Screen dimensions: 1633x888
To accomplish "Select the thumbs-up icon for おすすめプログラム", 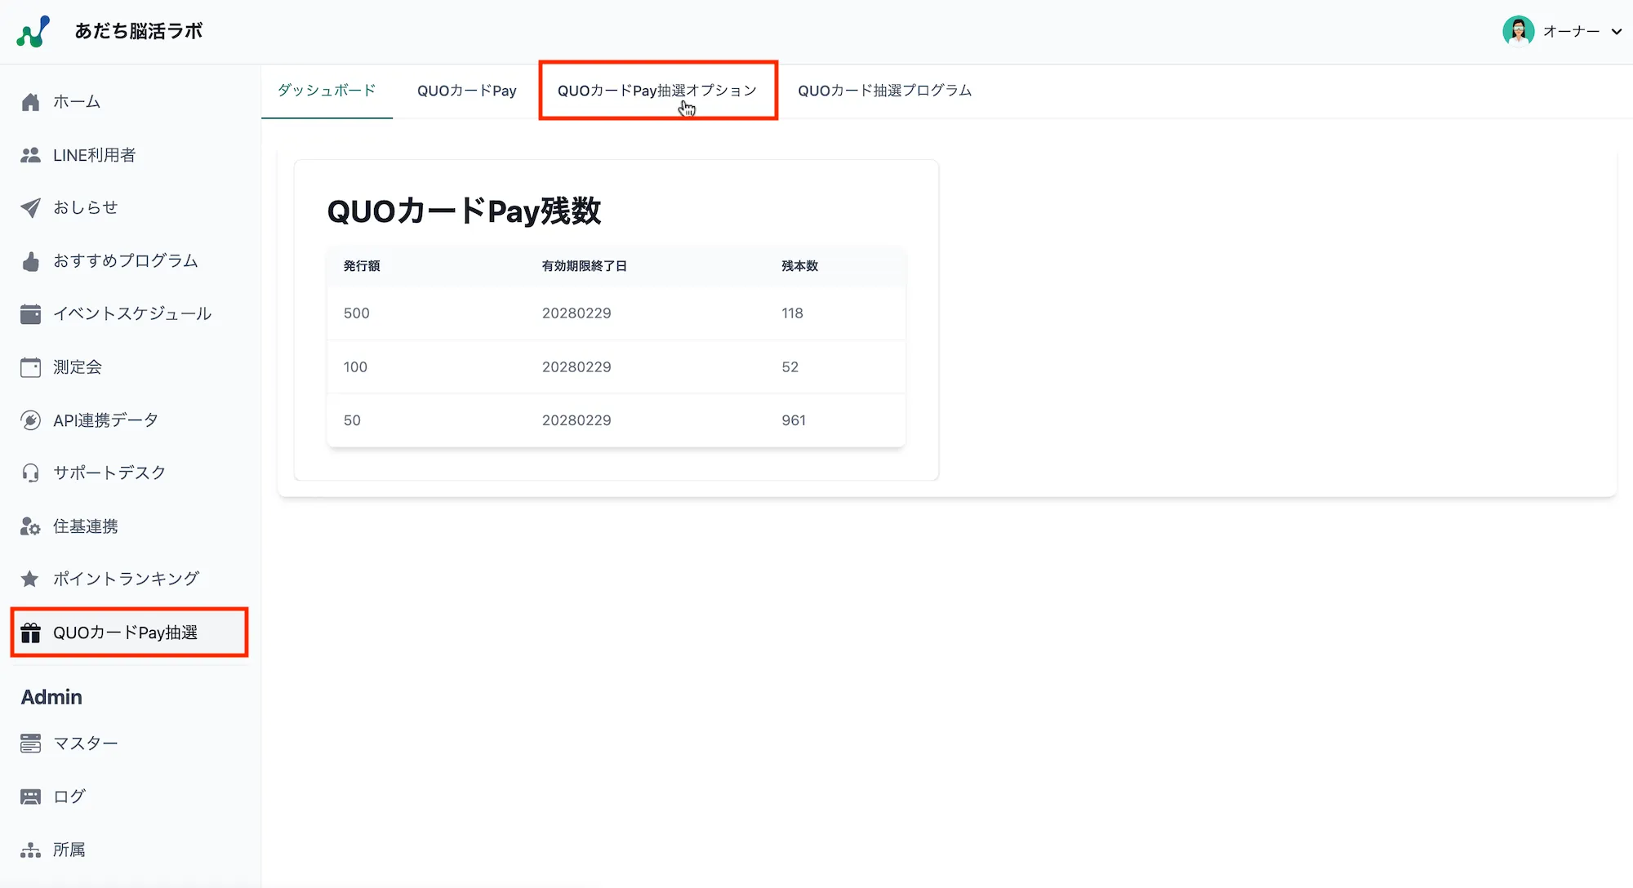I will coord(30,260).
